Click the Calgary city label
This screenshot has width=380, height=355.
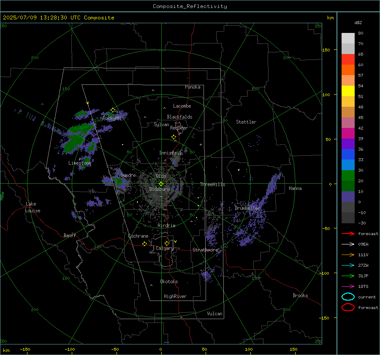pyautogui.click(x=165, y=248)
